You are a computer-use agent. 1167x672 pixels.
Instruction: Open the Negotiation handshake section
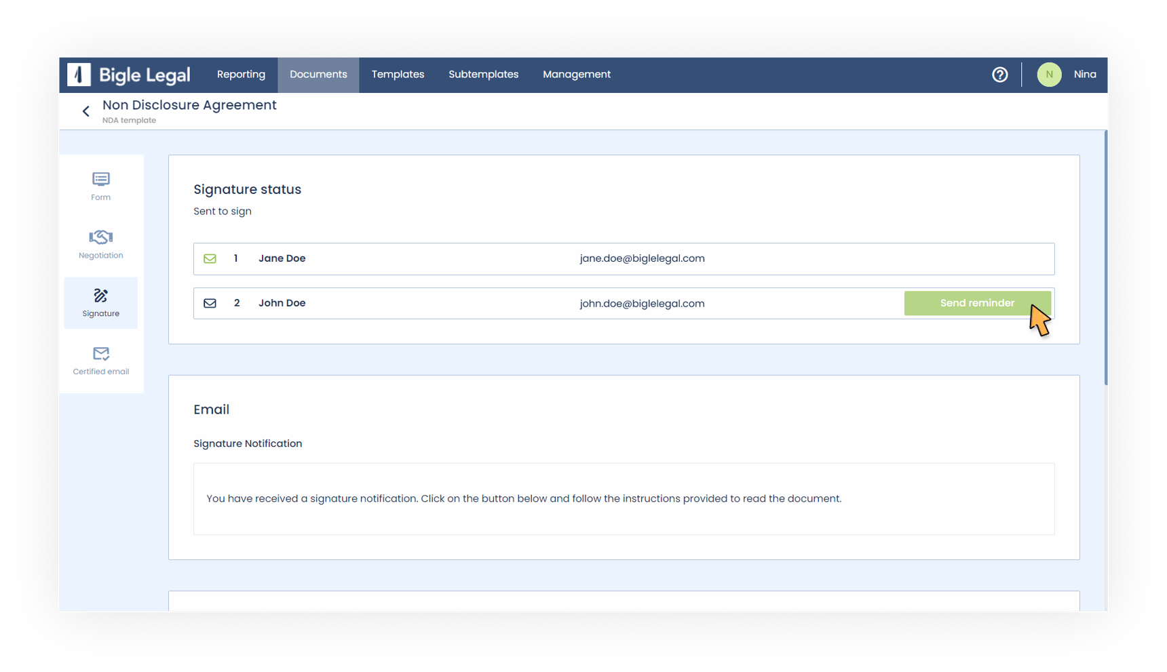[x=101, y=244]
